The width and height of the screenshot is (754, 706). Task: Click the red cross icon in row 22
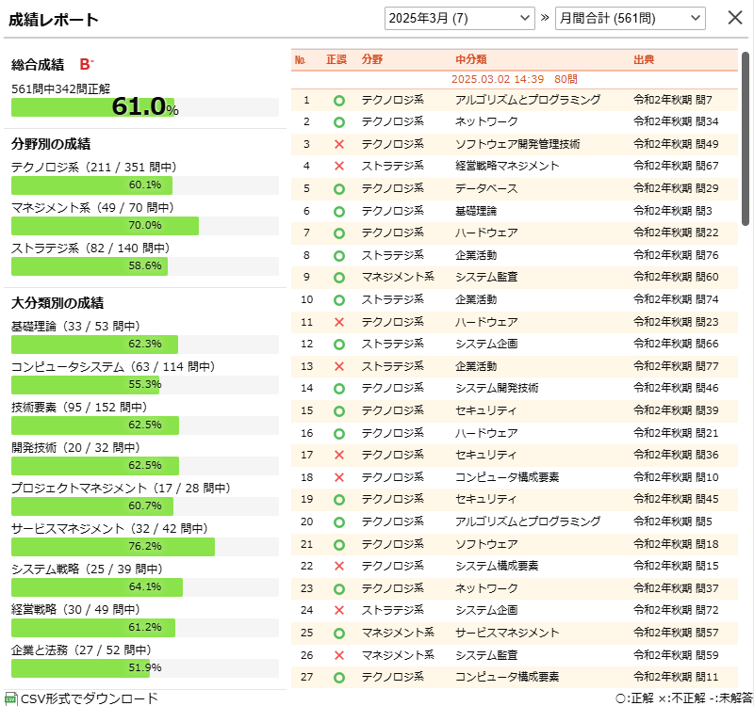pos(339,566)
